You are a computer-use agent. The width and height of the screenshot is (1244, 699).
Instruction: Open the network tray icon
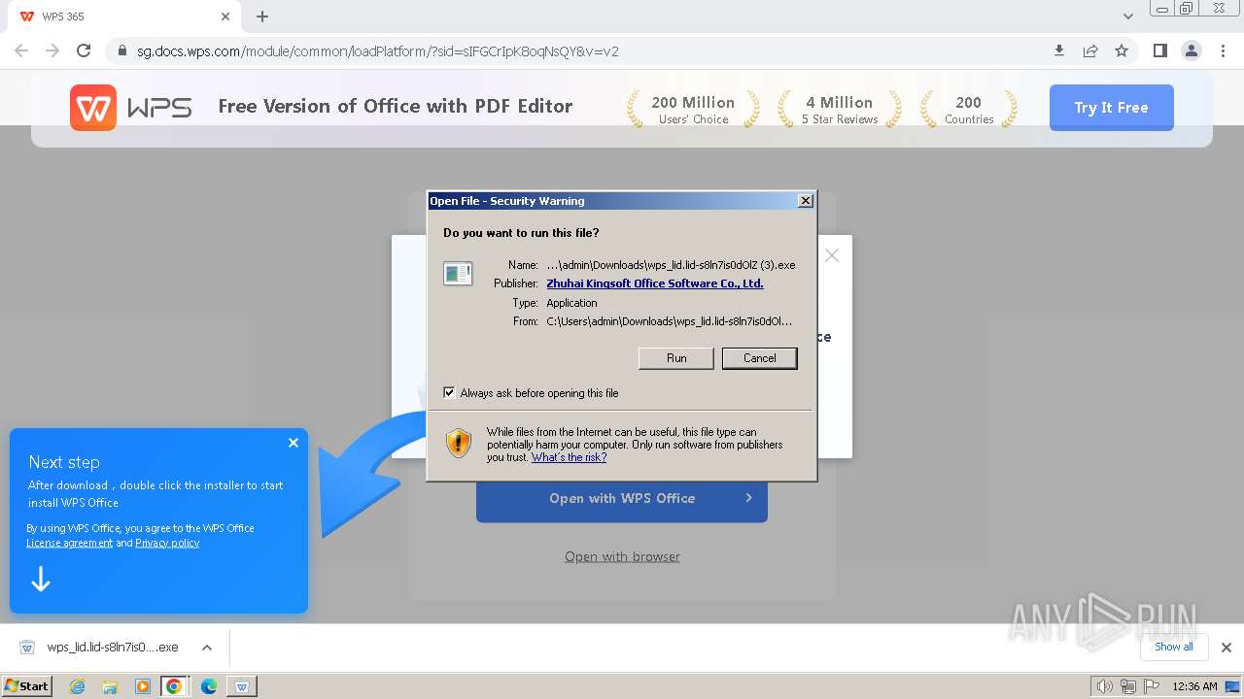point(1127,686)
